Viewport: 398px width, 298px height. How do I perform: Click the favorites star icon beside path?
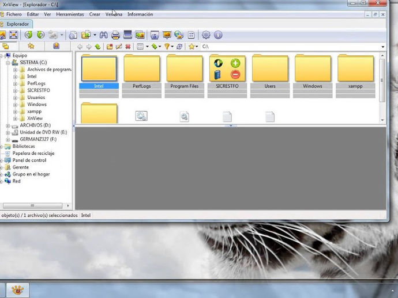(x=192, y=47)
